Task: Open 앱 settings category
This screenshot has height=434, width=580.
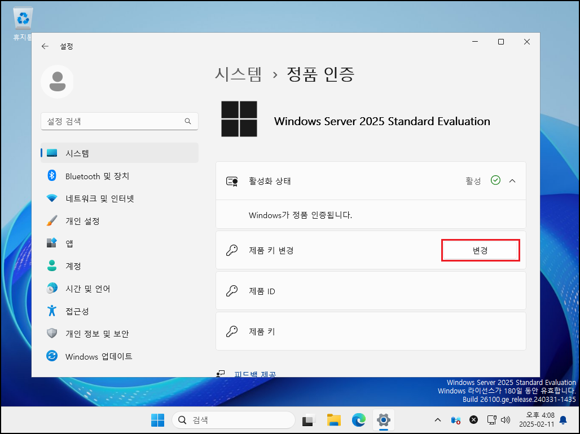Action: coord(120,243)
